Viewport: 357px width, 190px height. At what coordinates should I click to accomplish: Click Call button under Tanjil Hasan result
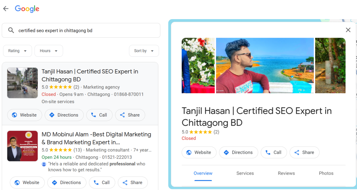99,115
